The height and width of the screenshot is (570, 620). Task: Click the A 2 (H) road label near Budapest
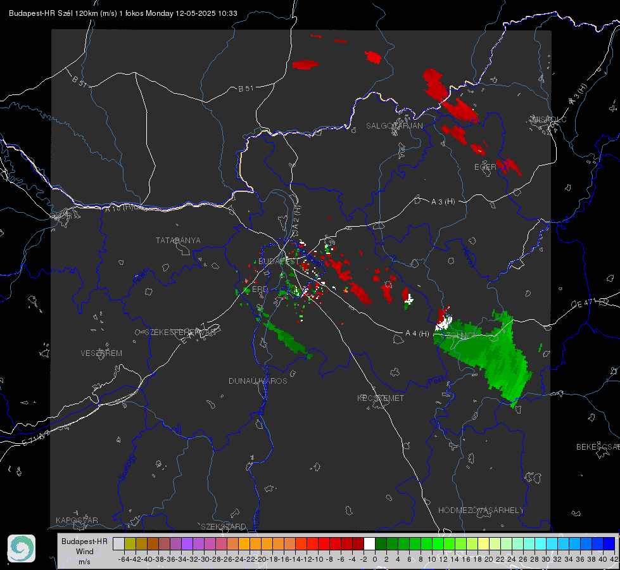296,218
